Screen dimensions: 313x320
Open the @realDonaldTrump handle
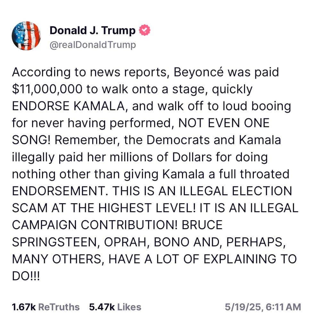[x=93, y=45]
